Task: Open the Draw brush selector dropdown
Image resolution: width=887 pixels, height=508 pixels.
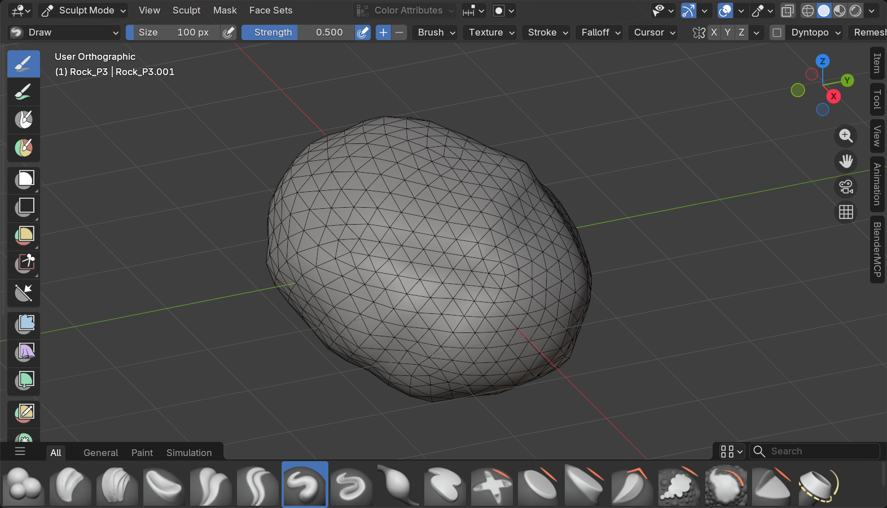Action: click(x=64, y=33)
